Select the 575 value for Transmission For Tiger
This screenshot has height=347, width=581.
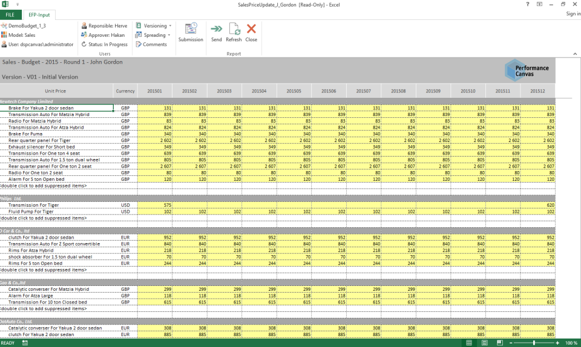pos(155,205)
